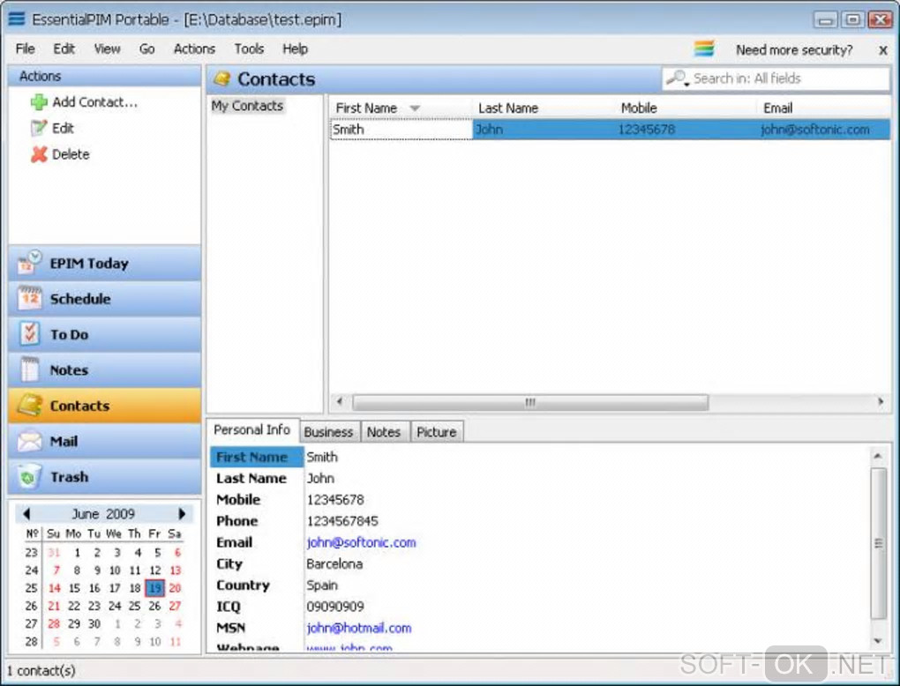Viewport: 900px width, 686px height.
Task: Open the EPIM Today module
Action: coord(104,263)
